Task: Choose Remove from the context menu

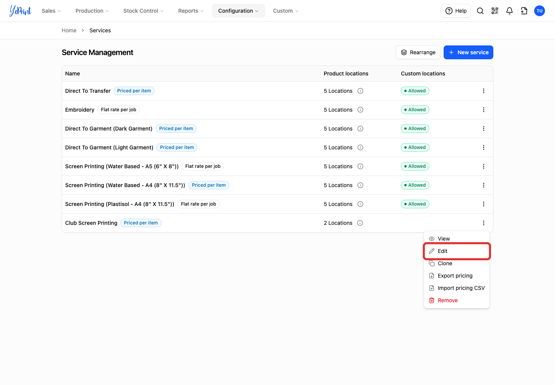Action: [x=457, y=300]
